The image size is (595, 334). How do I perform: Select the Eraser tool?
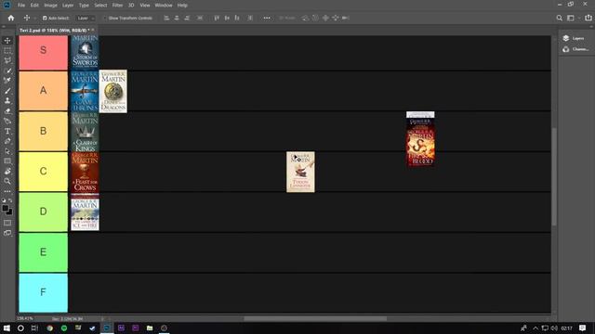7,111
